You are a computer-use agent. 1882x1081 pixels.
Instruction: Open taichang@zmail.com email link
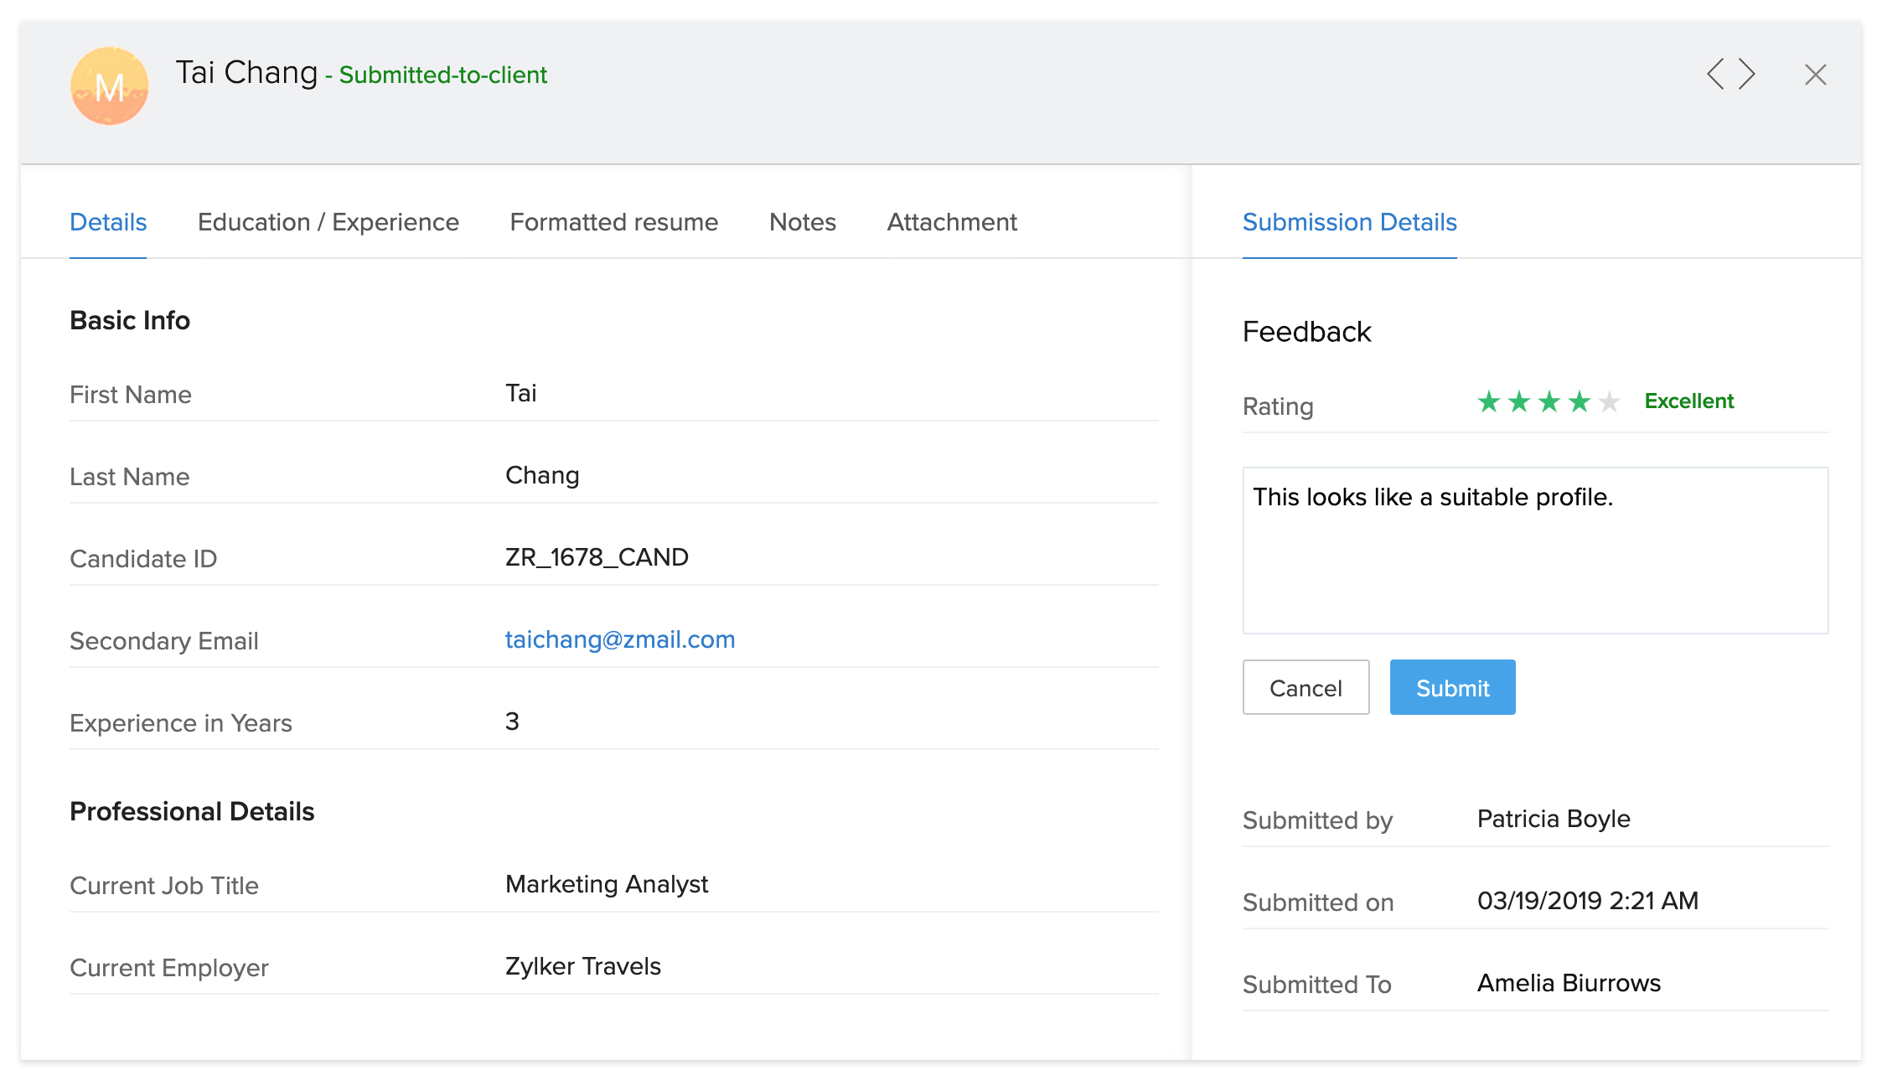click(619, 639)
